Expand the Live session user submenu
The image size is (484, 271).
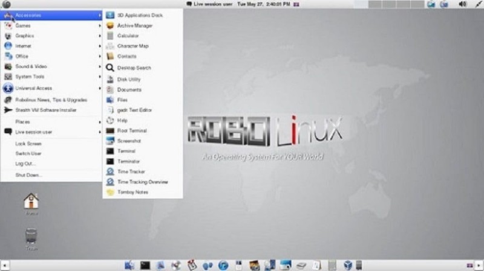[52, 132]
